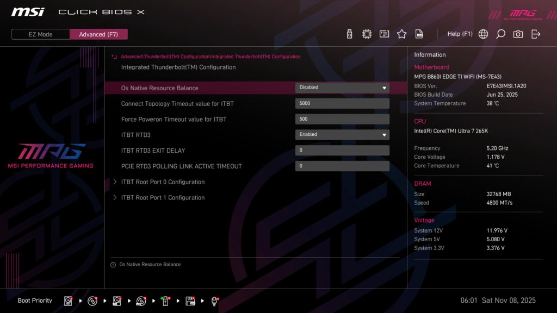The image size is (557, 313).
Task: Open the BIOS log file icon
Action: pos(419,33)
